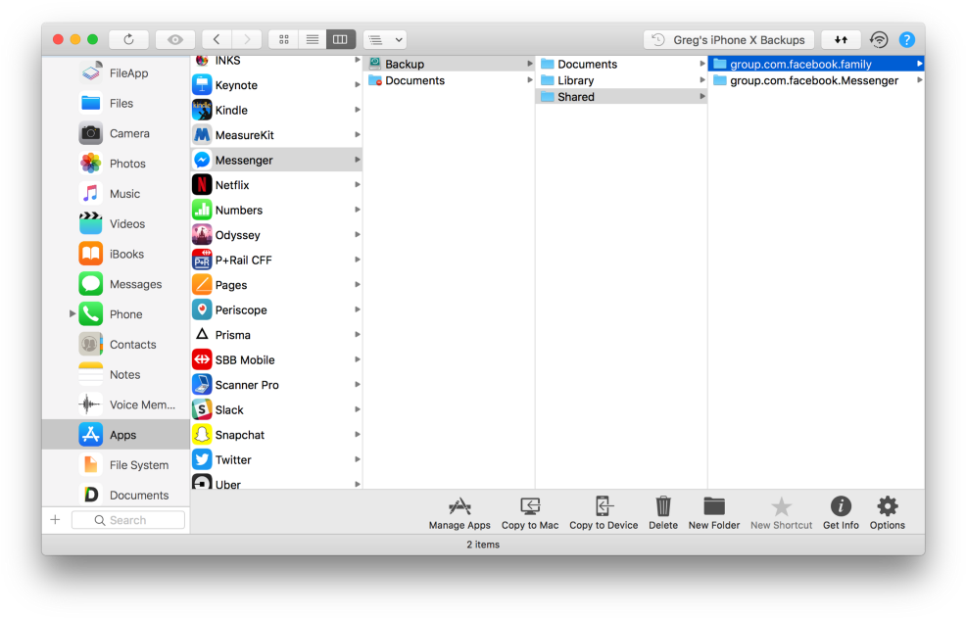The image size is (966, 618).
Task: Select group.com.facebook.Messenger folder
Action: [816, 80]
